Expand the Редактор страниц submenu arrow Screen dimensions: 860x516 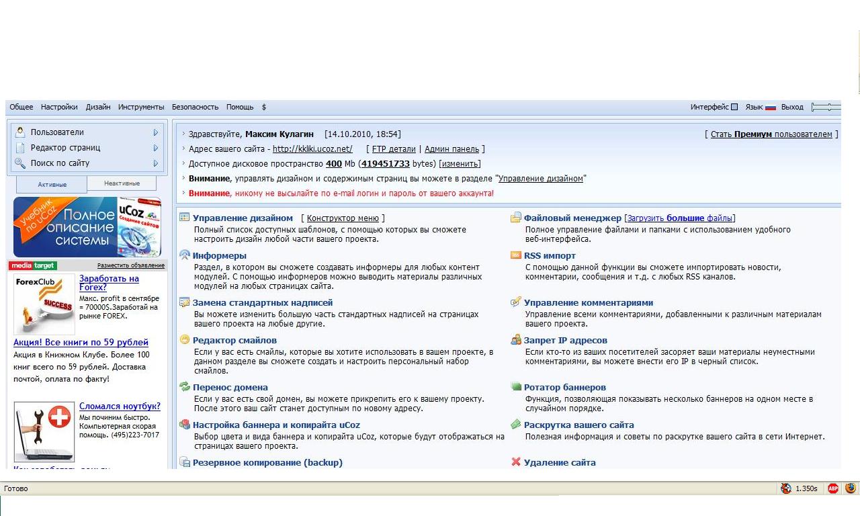[156, 148]
